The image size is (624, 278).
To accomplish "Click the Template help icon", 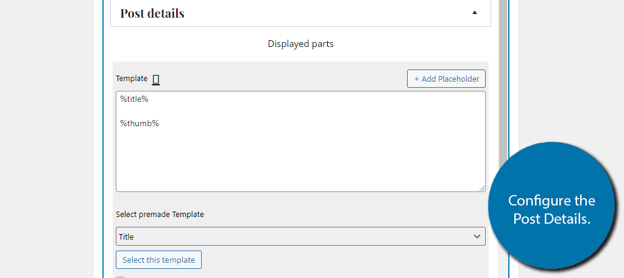I will pyautogui.click(x=156, y=79).
